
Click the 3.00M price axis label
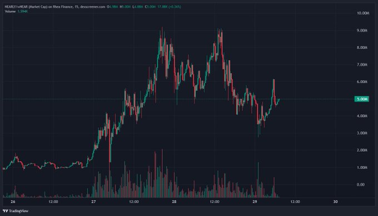pos(362,133)
